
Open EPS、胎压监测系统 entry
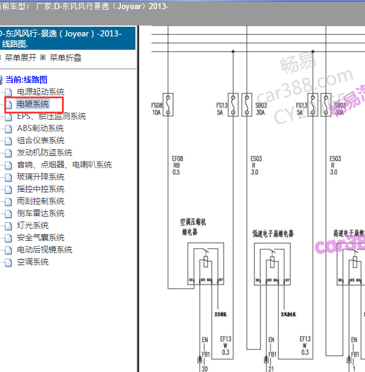point(51,117)
